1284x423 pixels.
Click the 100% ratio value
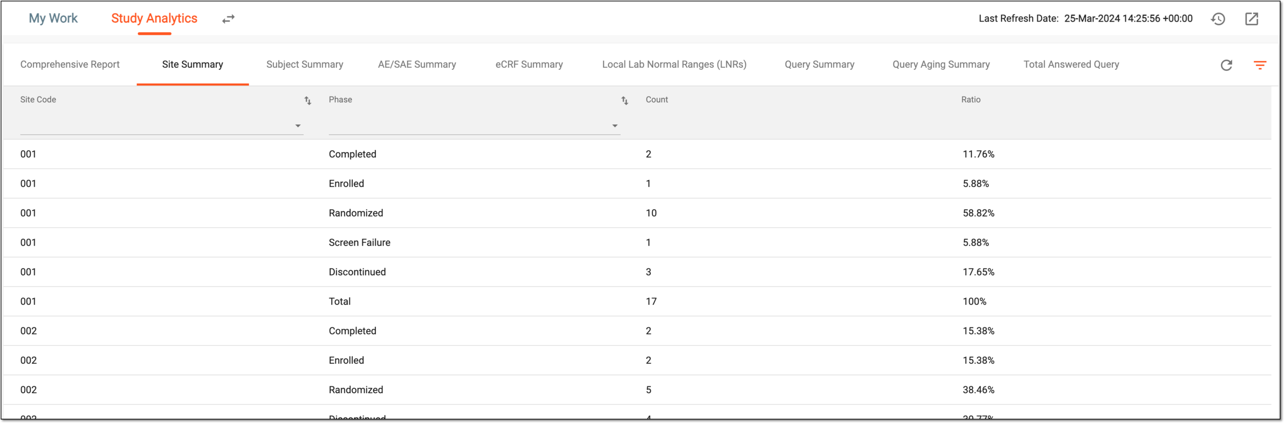[x=974, y=301]
